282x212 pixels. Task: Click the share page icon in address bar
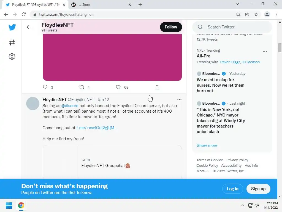tap(247, 14)
